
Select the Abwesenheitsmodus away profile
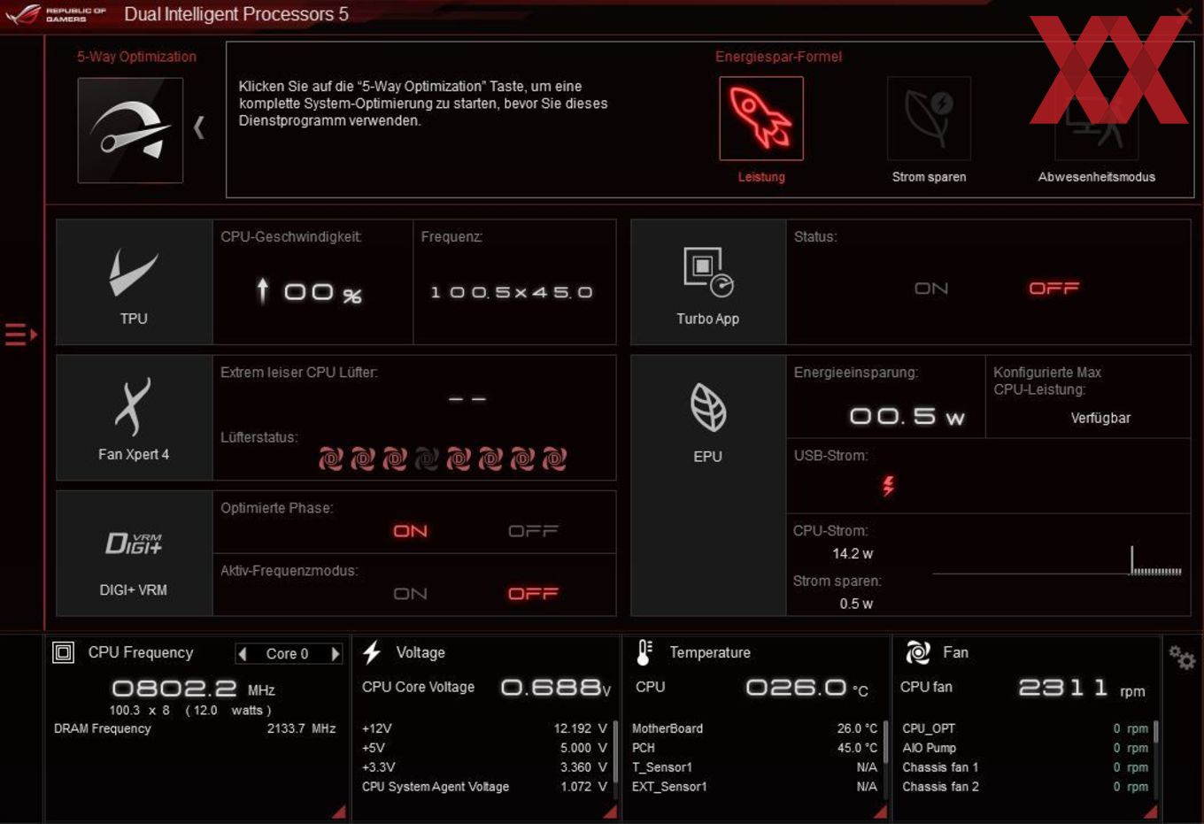(x=1096, y=119)
